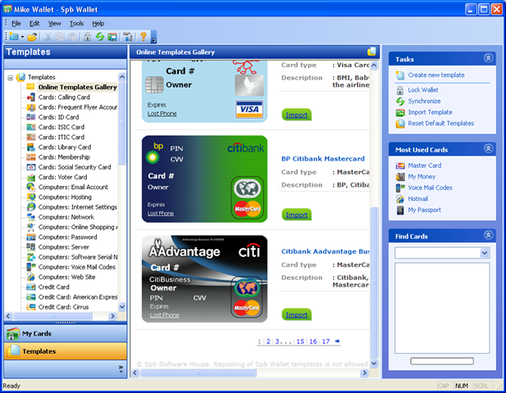The image size is (506, 393).
Task: Collapse the Tasks panel
Action: pos(488,58)
